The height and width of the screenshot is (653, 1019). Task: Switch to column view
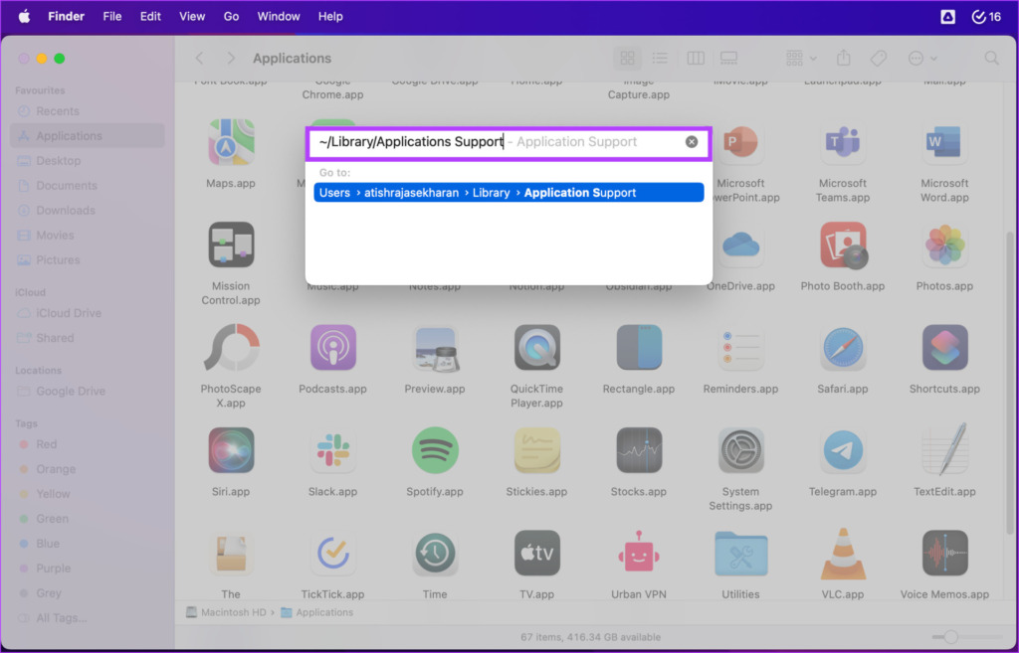point(696,59)
